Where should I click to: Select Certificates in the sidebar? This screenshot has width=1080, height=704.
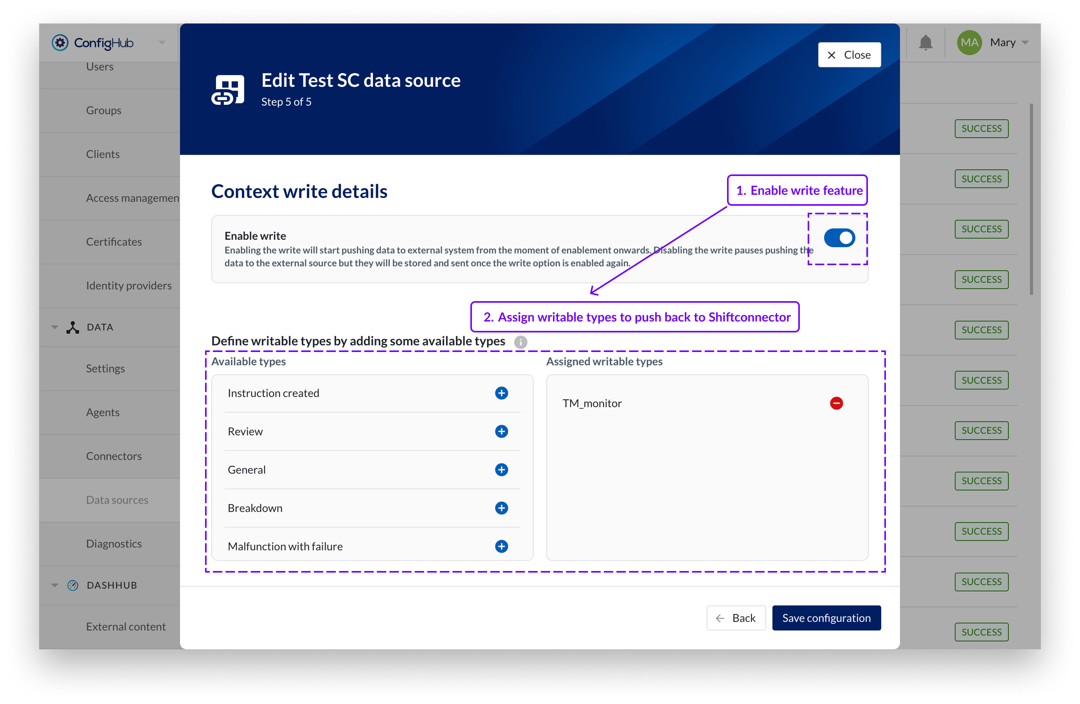tap(114, 242)
